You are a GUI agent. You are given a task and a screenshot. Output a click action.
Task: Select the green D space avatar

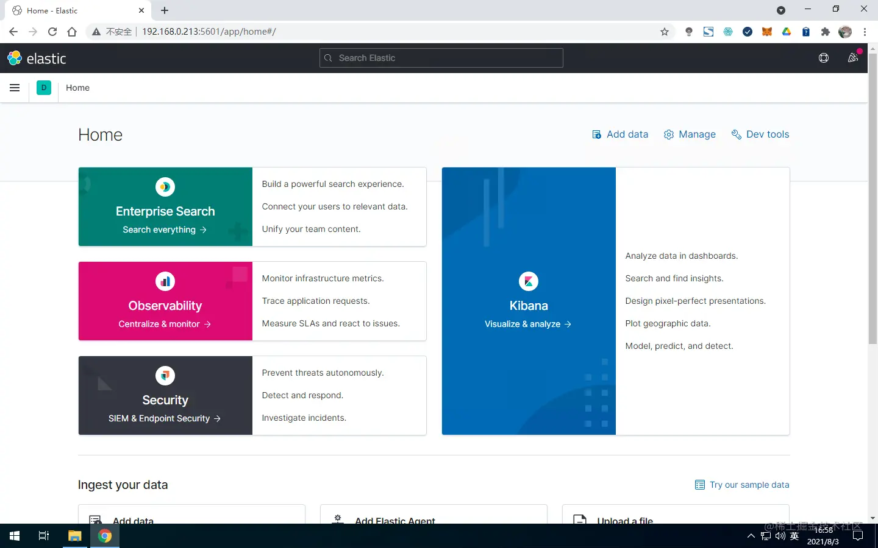(44, 88)
